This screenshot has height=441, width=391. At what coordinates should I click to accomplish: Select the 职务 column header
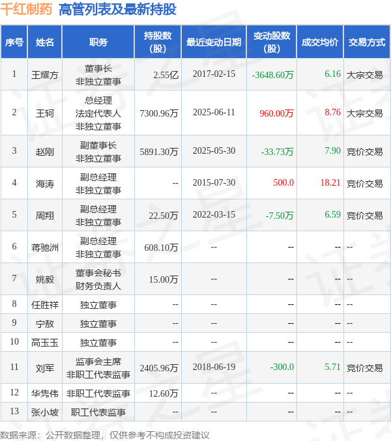[98, 42]
